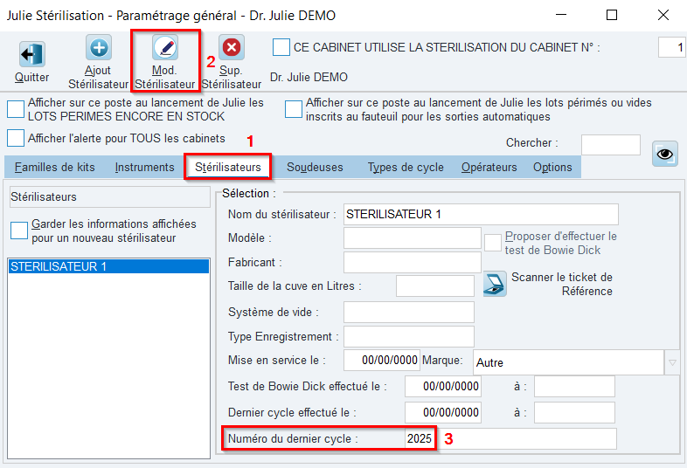687x468 pixels.
Task: Click the eye search icon
Action: pos(664,154)
